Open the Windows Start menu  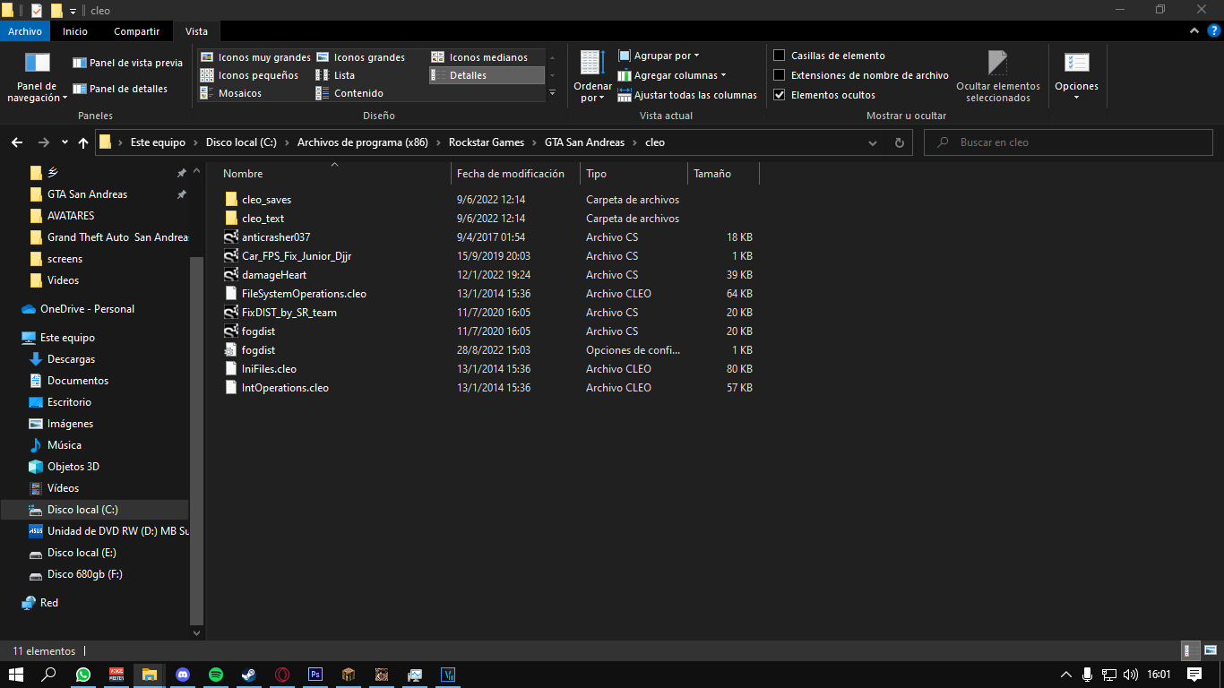[x=16, y=675]
